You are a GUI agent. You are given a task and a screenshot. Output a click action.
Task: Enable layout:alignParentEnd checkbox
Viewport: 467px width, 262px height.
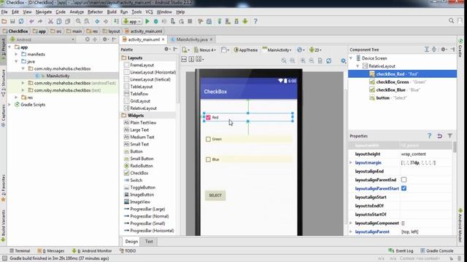(x=404, y=180)
